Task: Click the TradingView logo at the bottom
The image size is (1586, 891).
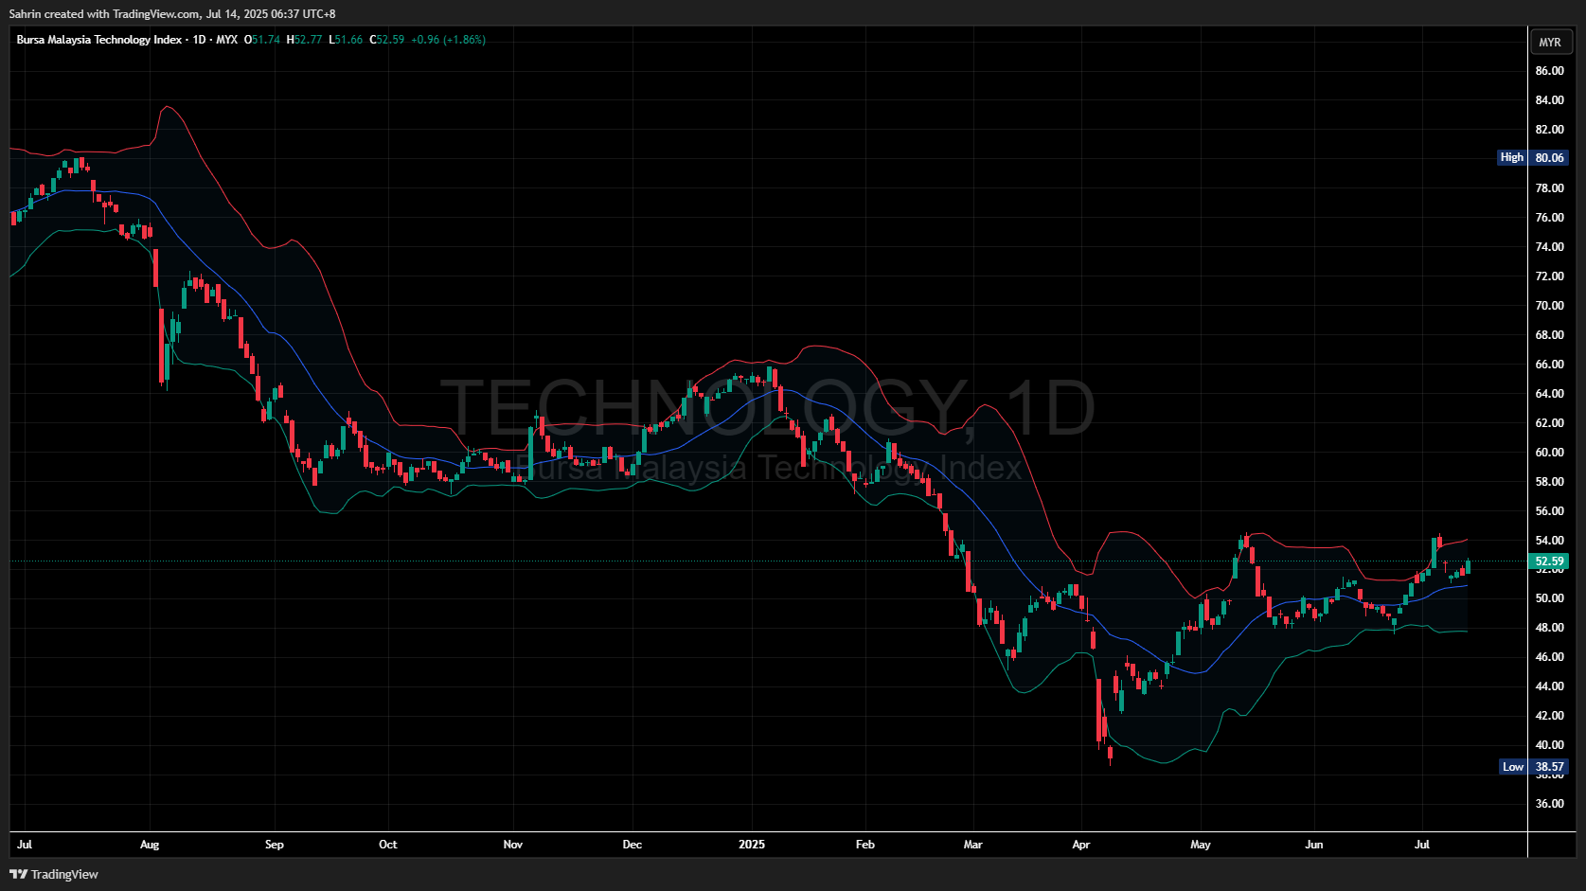Action: pyautogui.click(x=54, y=874)
